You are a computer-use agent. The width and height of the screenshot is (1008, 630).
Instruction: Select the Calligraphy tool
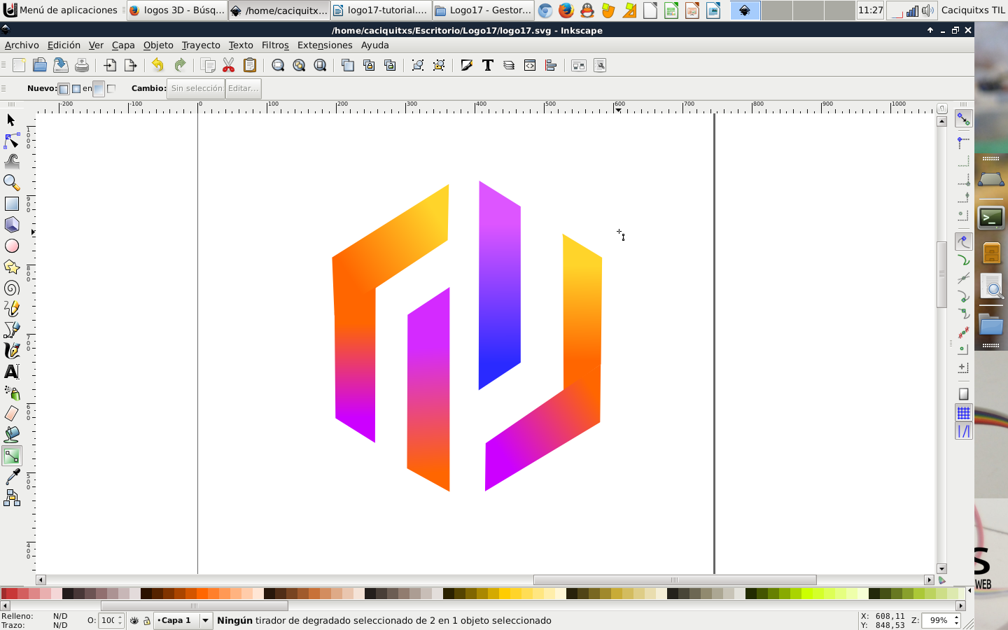11,351
